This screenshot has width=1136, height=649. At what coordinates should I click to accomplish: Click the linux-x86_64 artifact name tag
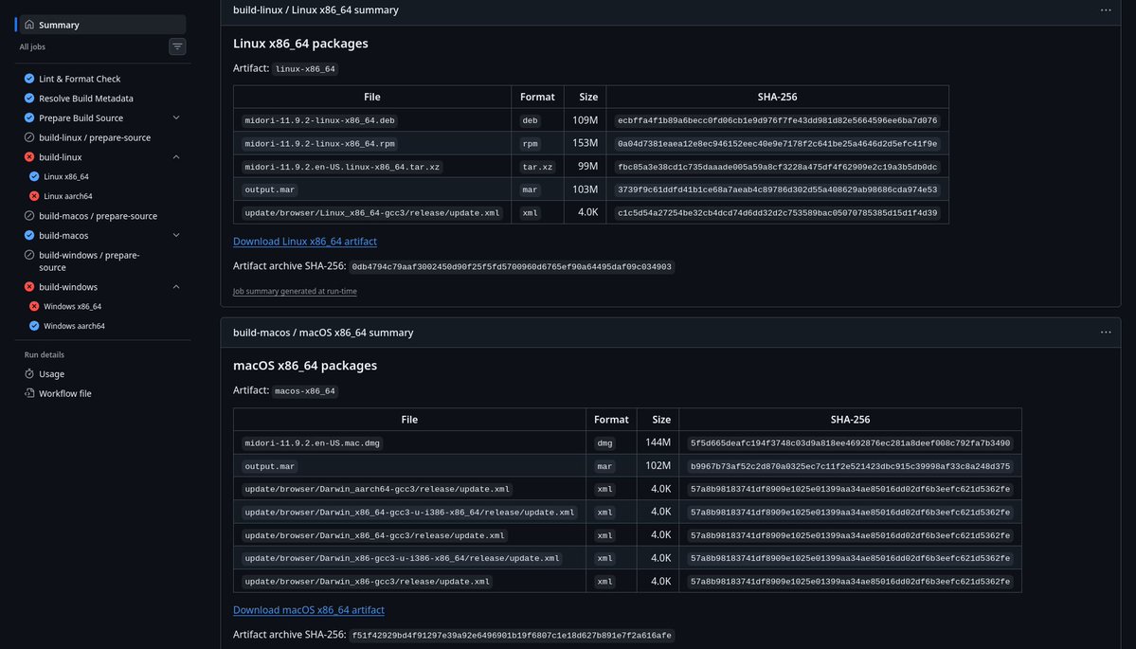[306, 69]
